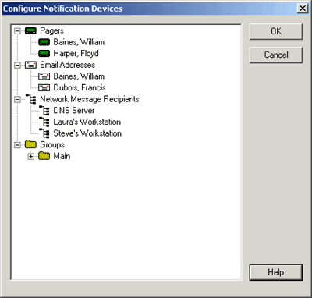Screen dimensions: 312x298
Task: Close the Configure Notification Devices dialog
Action: pyautogui.click(x=303, y=9)
